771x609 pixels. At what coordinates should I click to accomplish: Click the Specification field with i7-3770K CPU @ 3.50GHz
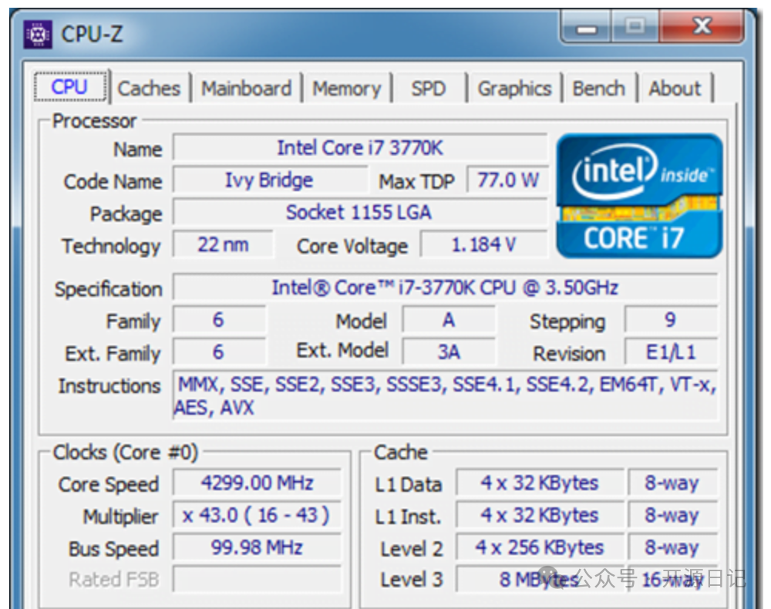445,288
